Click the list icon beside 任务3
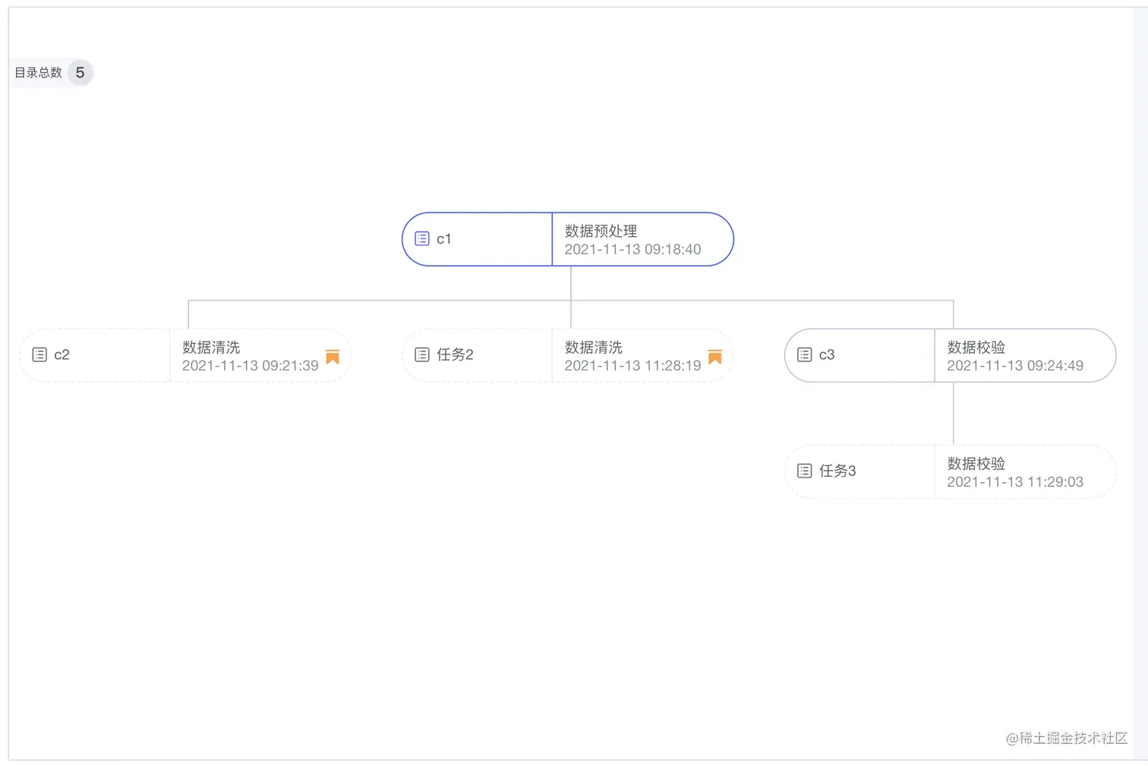This screenshot has width=1148, height=766. click(x=805, y=471)
